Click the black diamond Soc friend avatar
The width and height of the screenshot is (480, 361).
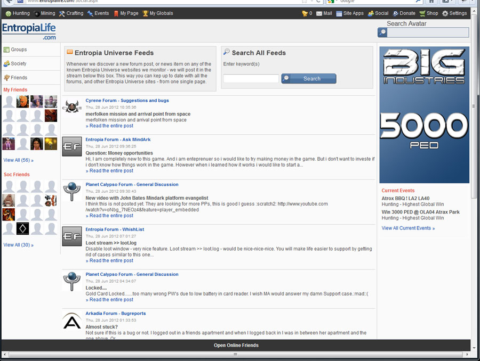point(22,228)
